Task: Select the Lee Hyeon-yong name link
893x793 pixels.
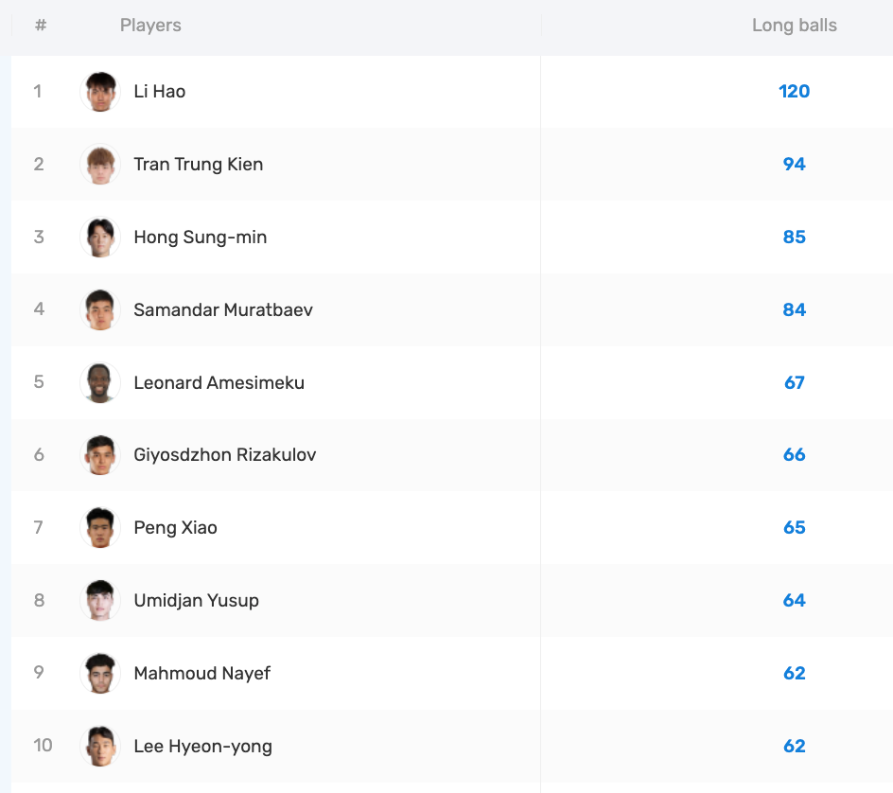Action: 202,747
